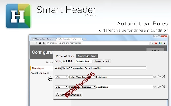Close the Configuration Center tab
Image resolution: width=171 pixels, height=106 pixels.
(80, 39)
